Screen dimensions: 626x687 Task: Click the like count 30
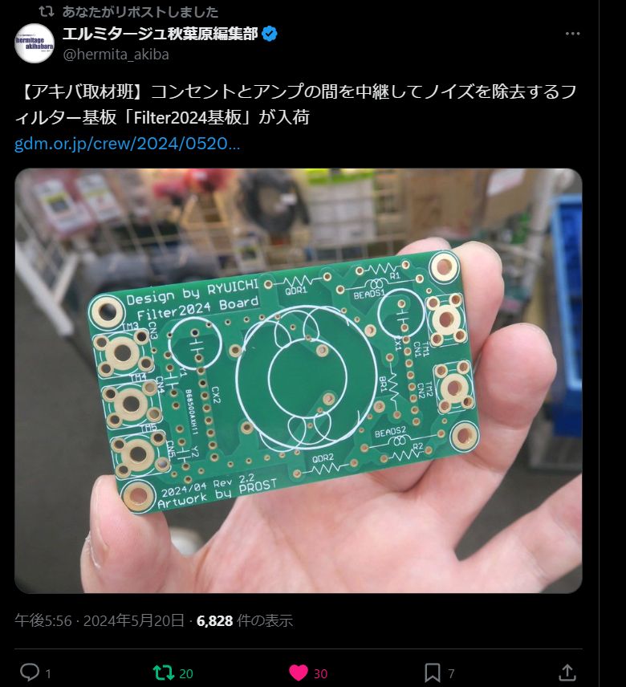[x=321, y=673]
